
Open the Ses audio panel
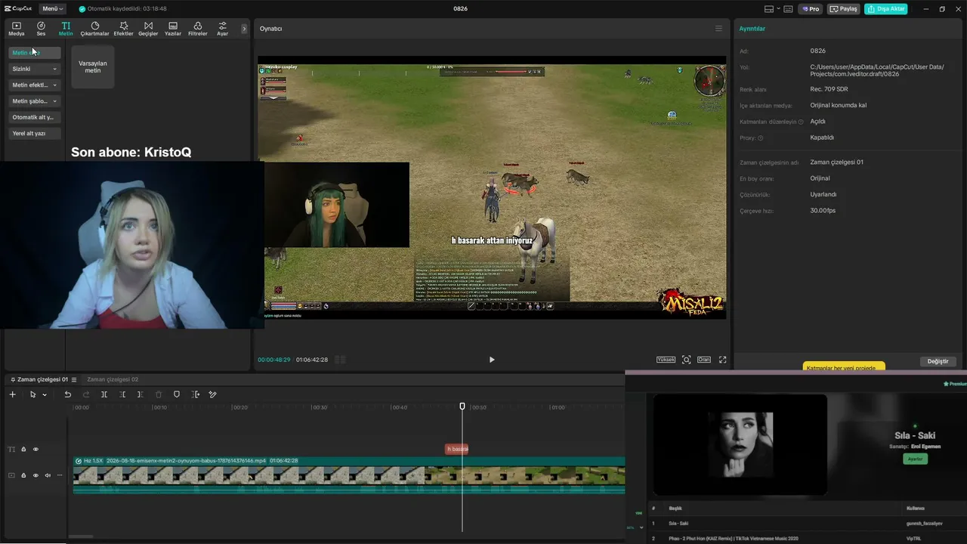click(41, 29)
